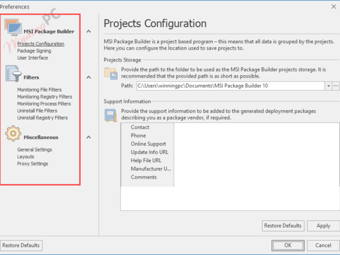Open Proxy Settings page

pos(33,164)
